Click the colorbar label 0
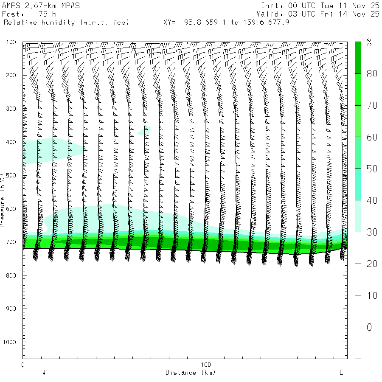Image resolution: width=382 pixels, height=382 pixels. [x=369, y=327]
